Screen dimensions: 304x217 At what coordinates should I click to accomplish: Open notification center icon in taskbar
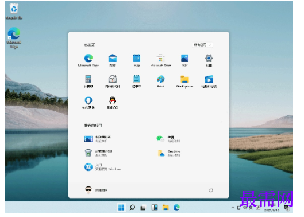287,208
